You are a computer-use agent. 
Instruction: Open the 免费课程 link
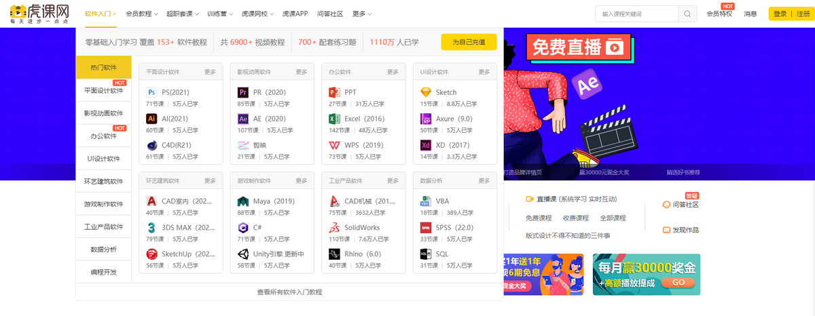point(539,218)
